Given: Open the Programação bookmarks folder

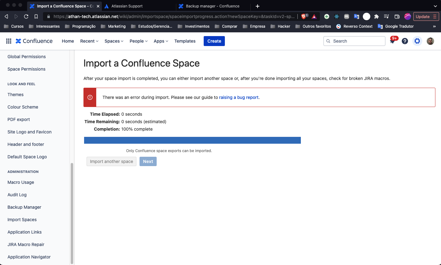Looking at the screenshot, I should [x=80, y=26].
